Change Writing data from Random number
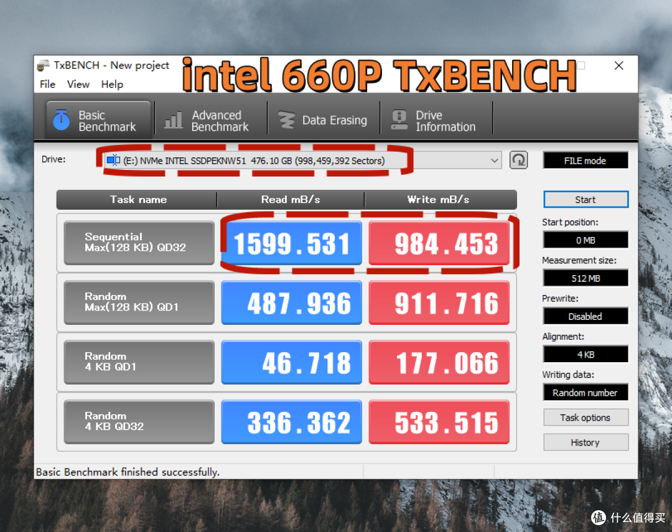The width and height of the screenshot is (672, 532). tap(585, 392)
